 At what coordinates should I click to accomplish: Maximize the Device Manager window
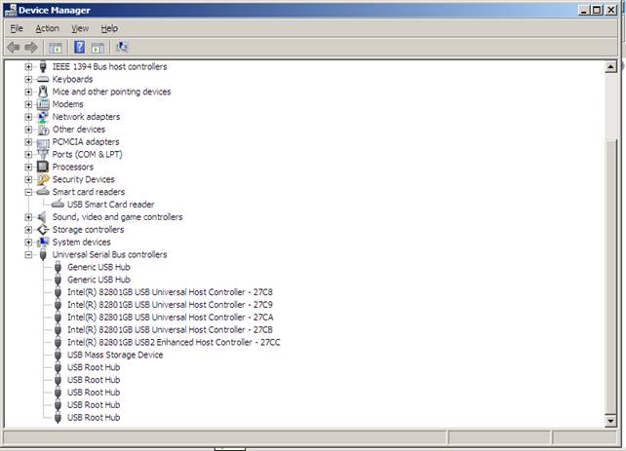click(597, 10)
